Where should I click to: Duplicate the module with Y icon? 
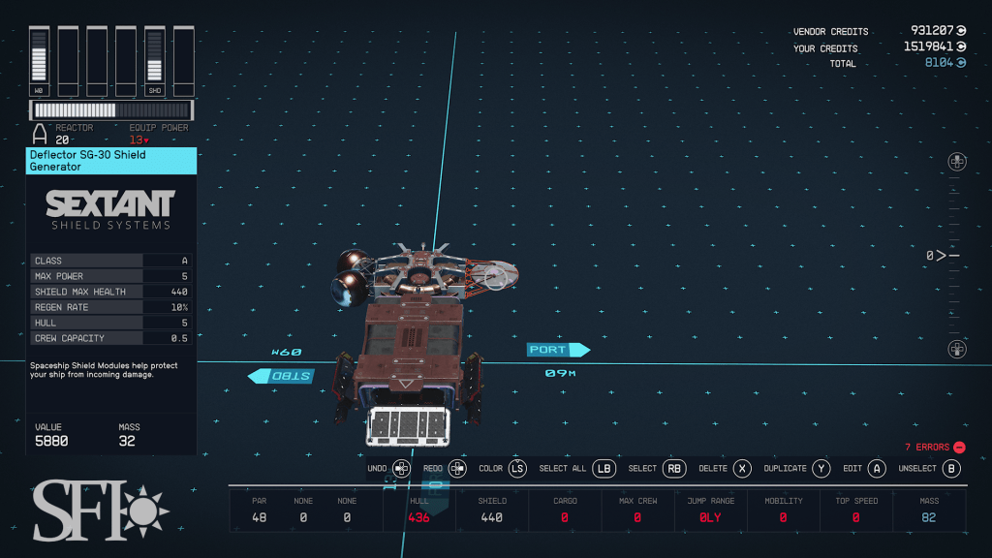[x=821, y=469]
